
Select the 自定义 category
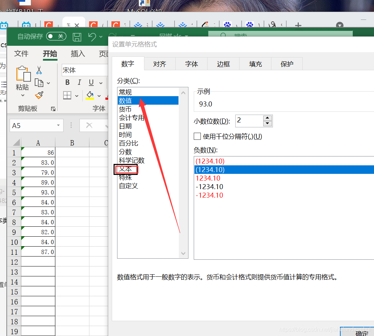tap(148, 186)
